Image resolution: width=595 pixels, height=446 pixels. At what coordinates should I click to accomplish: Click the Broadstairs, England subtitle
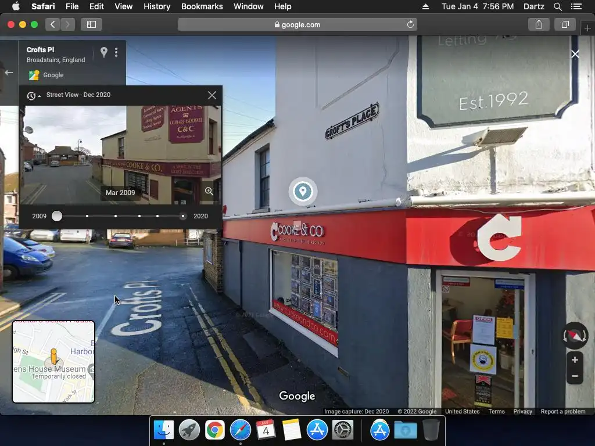[56, 60]
